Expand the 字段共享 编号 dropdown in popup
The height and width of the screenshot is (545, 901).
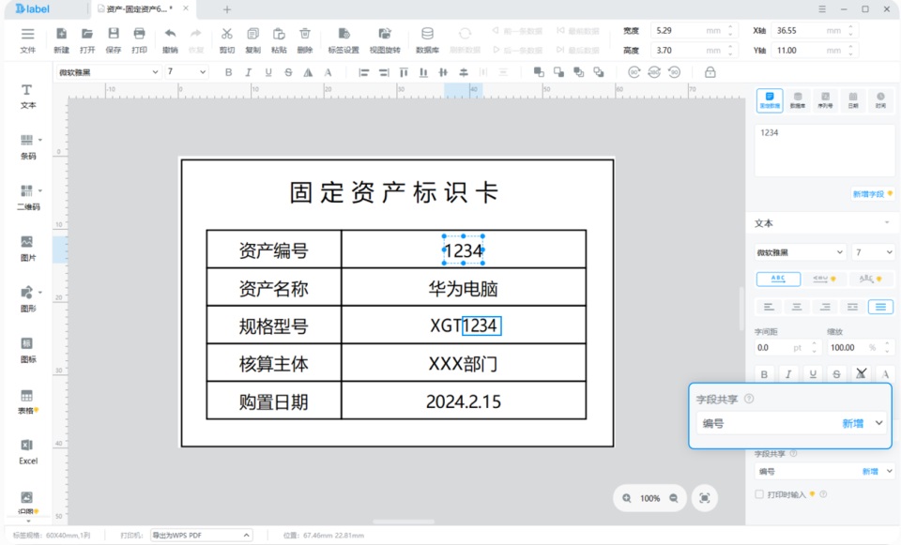[878, 423]
